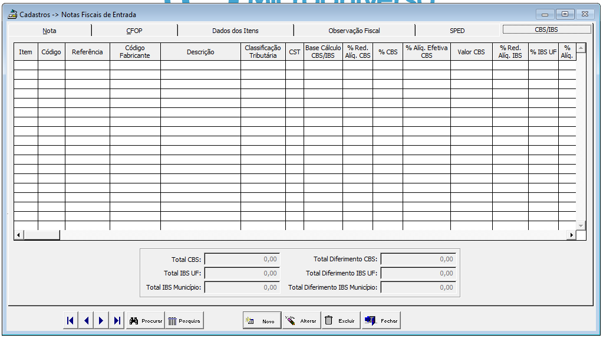The height and width of the screenshot is (338, 603).
Task: Create a new record with Novo
Action: point(262,321)
